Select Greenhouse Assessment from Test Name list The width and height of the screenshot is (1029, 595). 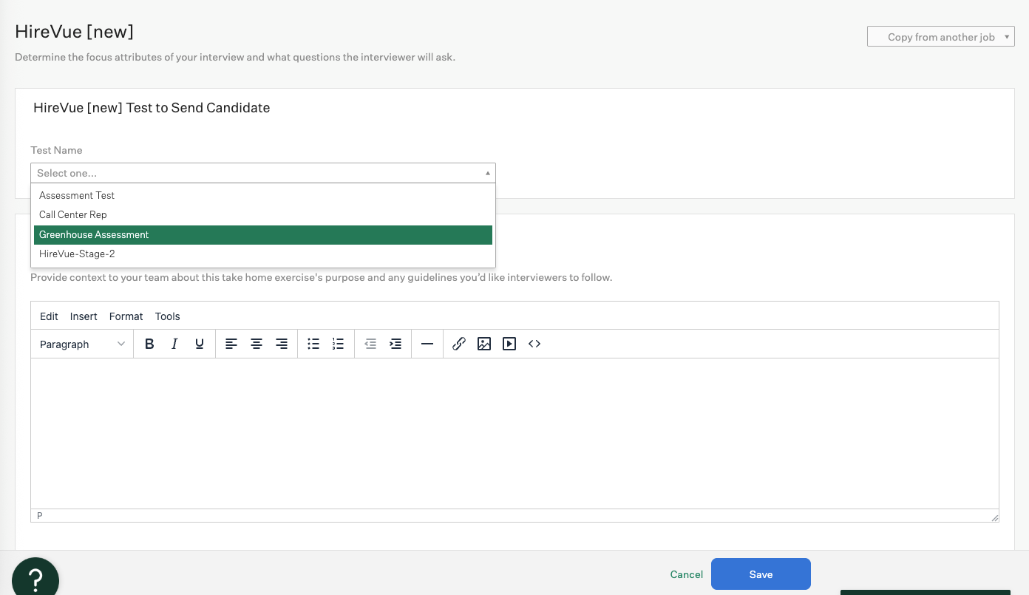[263, 234]
